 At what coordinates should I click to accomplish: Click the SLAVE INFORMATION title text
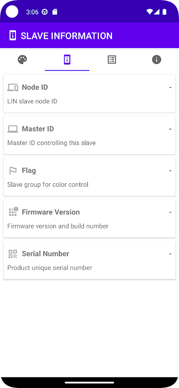pyautogui.click(x=66, y=35)
